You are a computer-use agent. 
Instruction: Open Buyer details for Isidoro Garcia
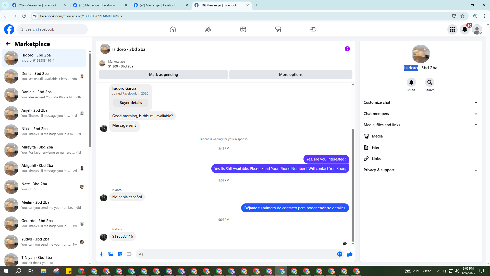131,103
